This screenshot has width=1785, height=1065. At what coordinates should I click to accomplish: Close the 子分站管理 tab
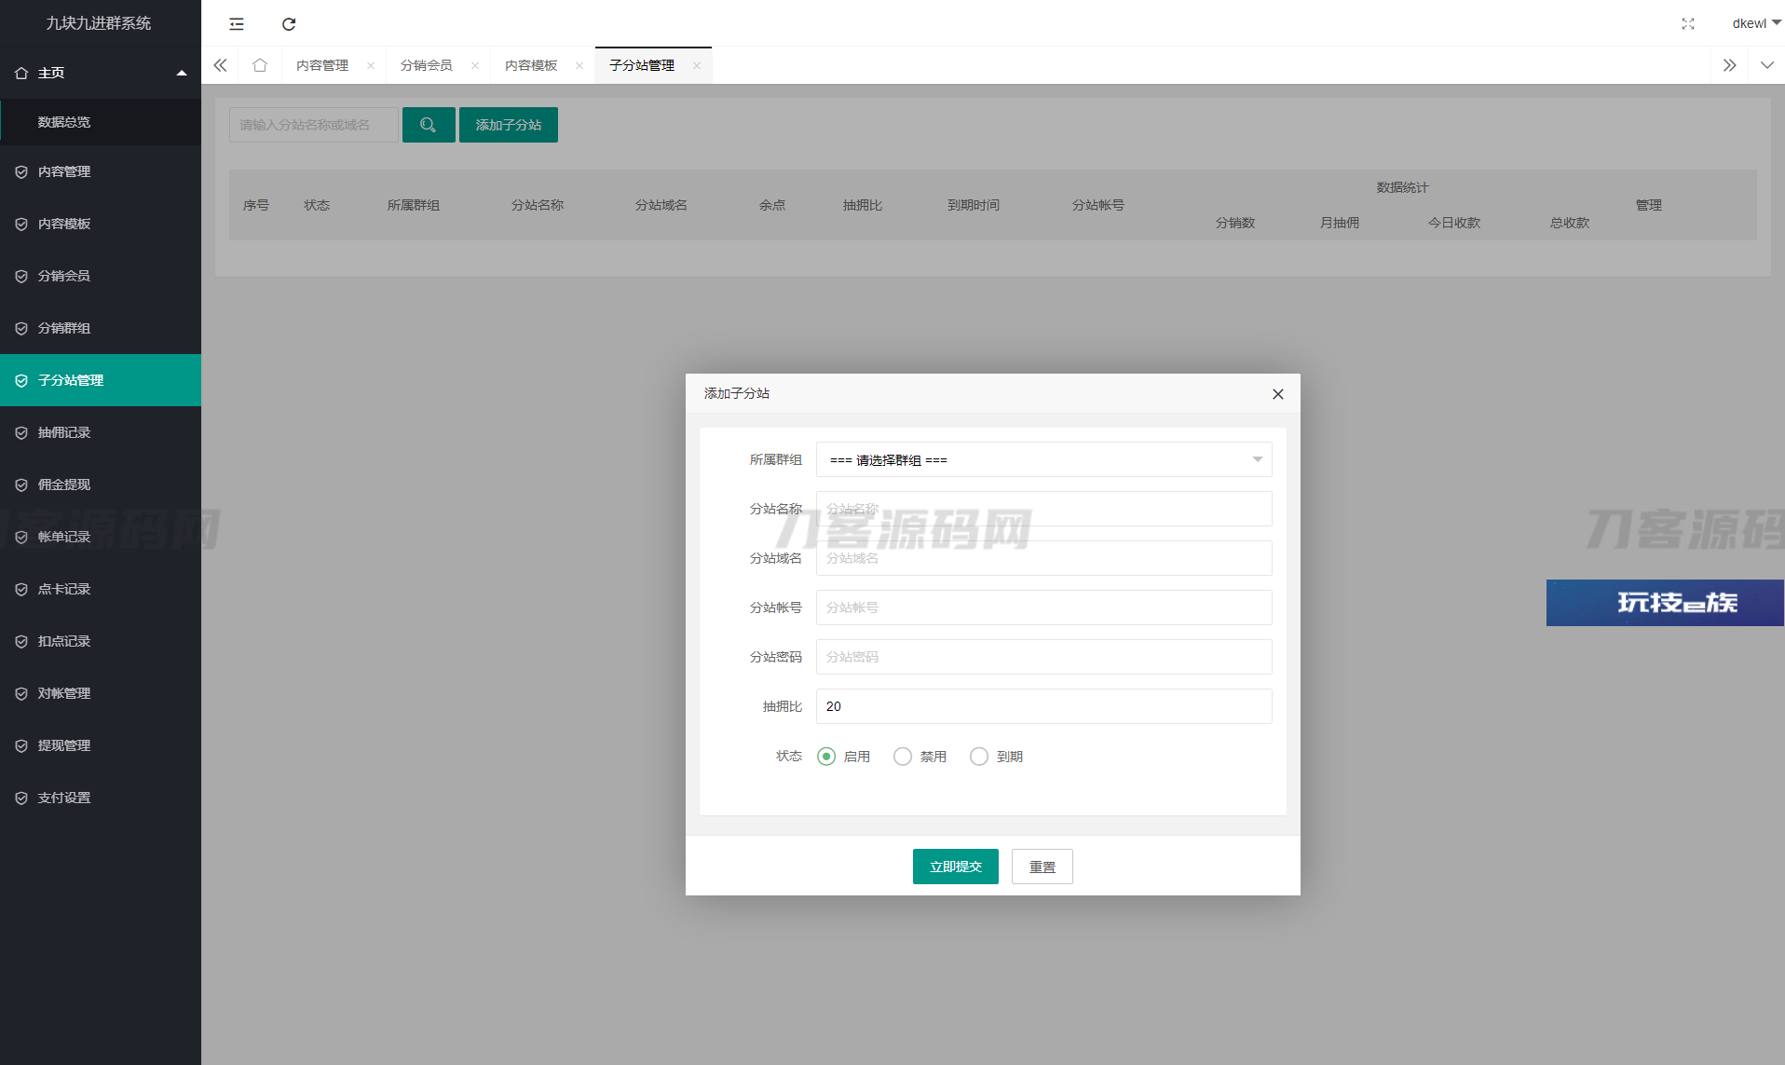697,65
